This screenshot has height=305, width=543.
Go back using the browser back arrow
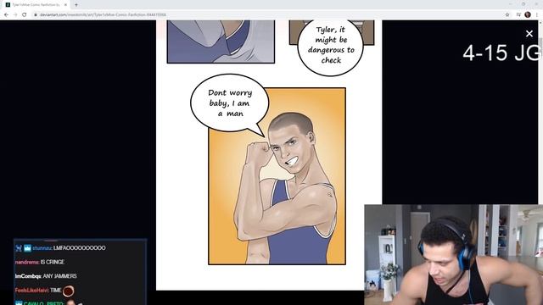click(x=6, y=15)
